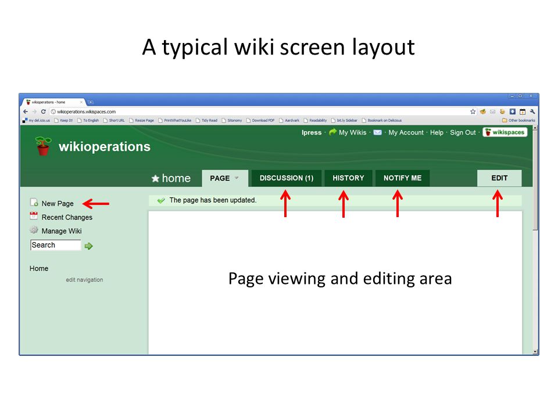Click the scrollbar down arrow

(535, 352)
